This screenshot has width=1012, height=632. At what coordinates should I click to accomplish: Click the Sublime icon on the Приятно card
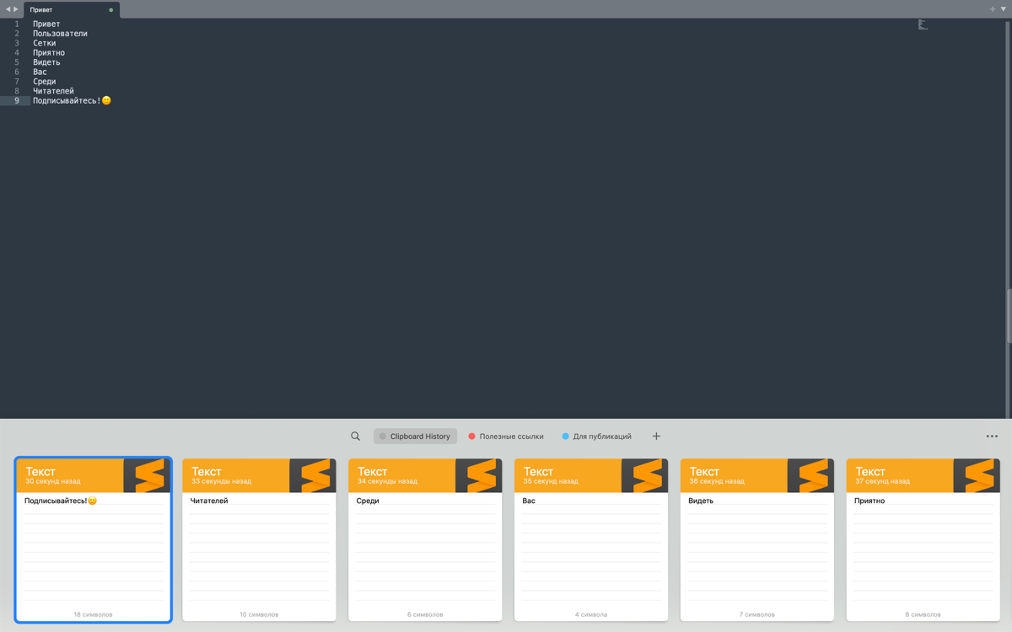pyautogui.click(x=977, y=476)
